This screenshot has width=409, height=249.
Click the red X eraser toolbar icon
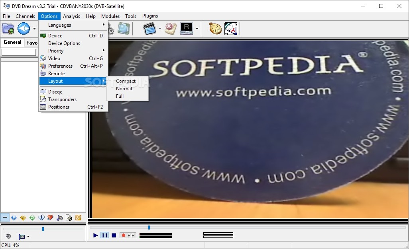171,29
